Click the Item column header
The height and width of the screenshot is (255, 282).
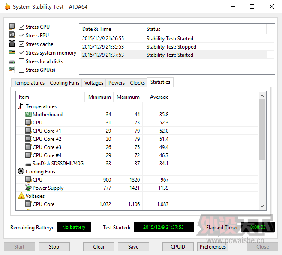(x=51, y=97)
